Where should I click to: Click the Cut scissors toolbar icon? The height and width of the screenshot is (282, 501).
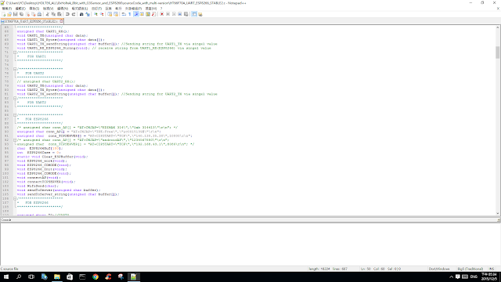pos(47,14)
